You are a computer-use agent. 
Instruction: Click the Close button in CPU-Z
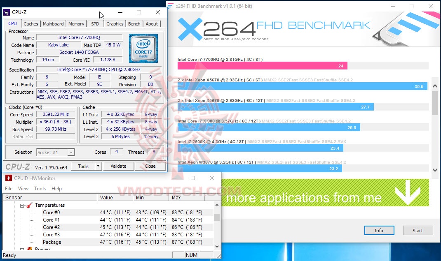pyautogui.click(x=150, y=166)
